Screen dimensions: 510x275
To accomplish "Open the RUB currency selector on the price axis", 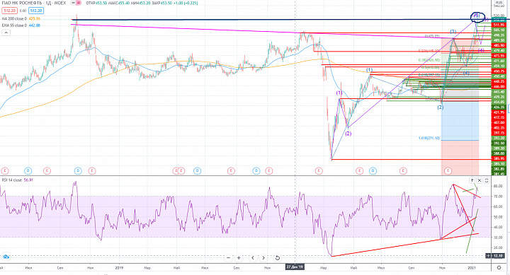I will 499,2.
